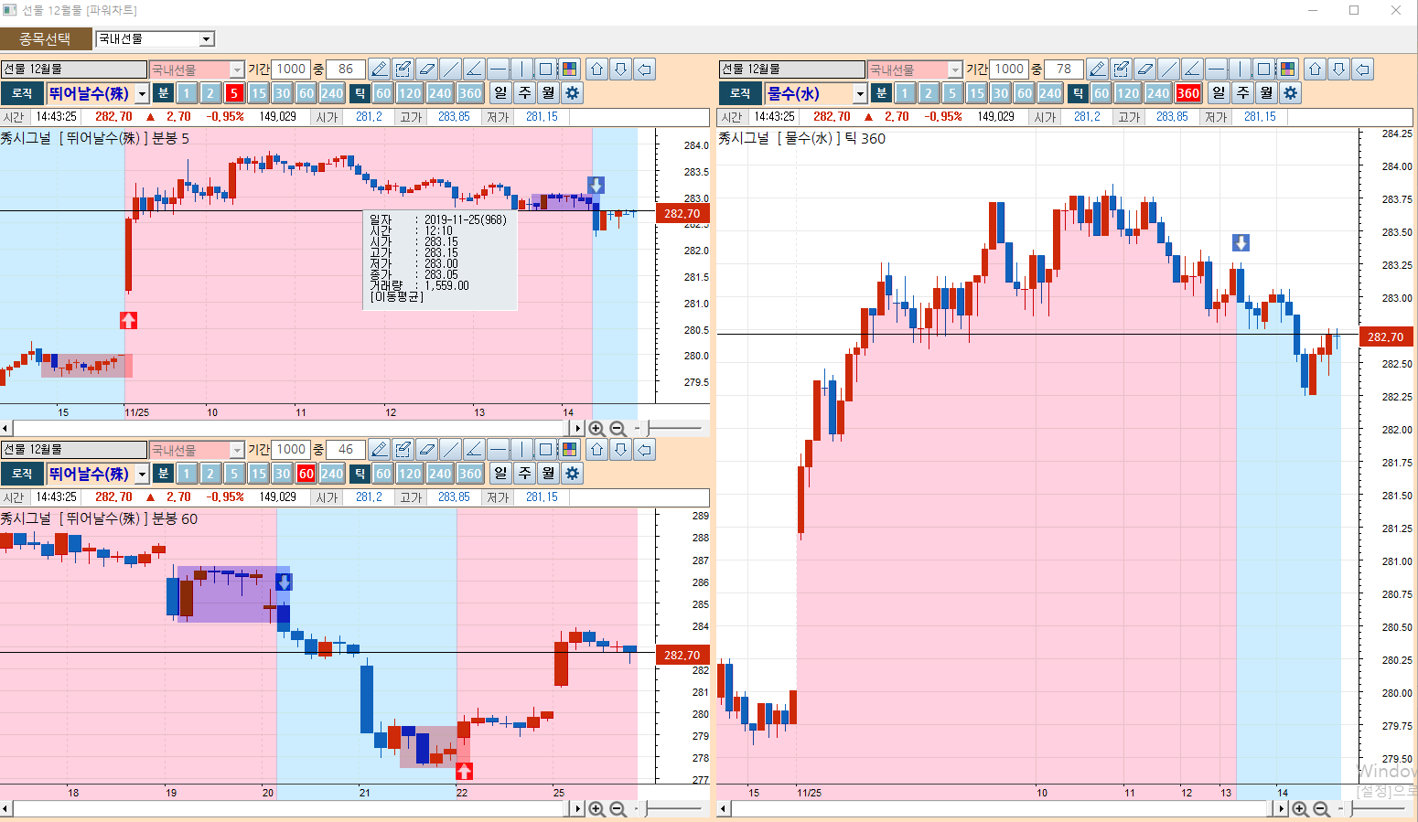The image size is (1418, 822).
Task: Click the 종목선택 button
Action: [x=46, y=38]
